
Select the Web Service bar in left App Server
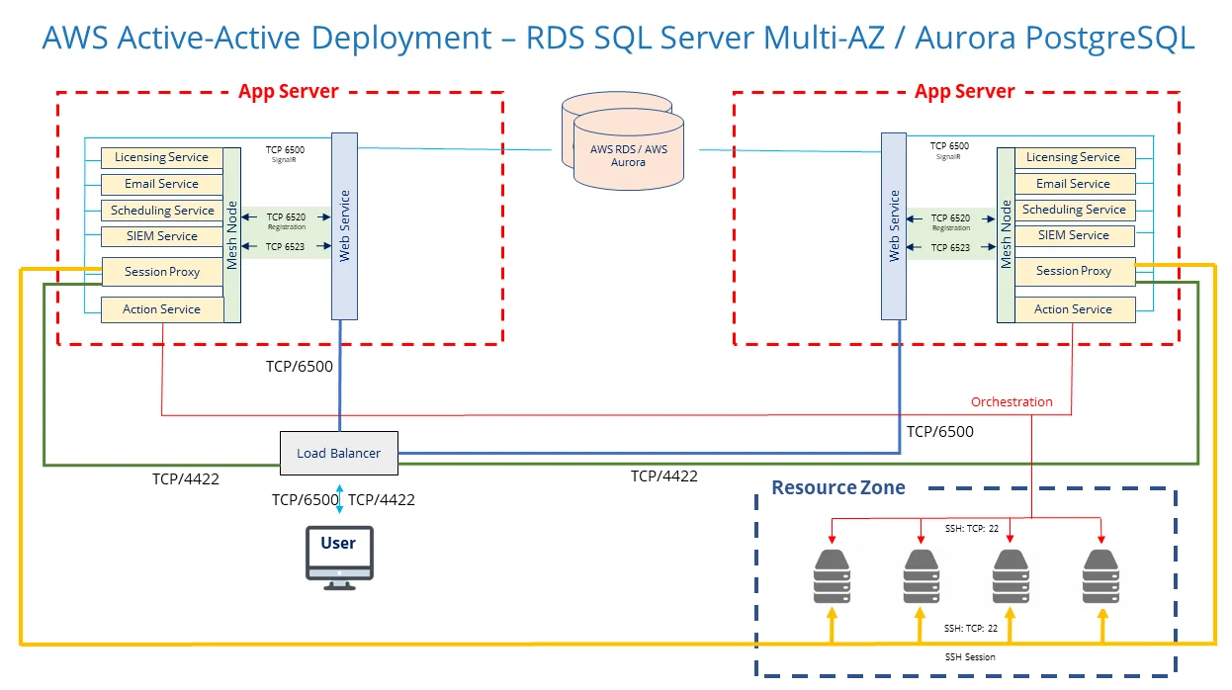[x=344, y=226]
